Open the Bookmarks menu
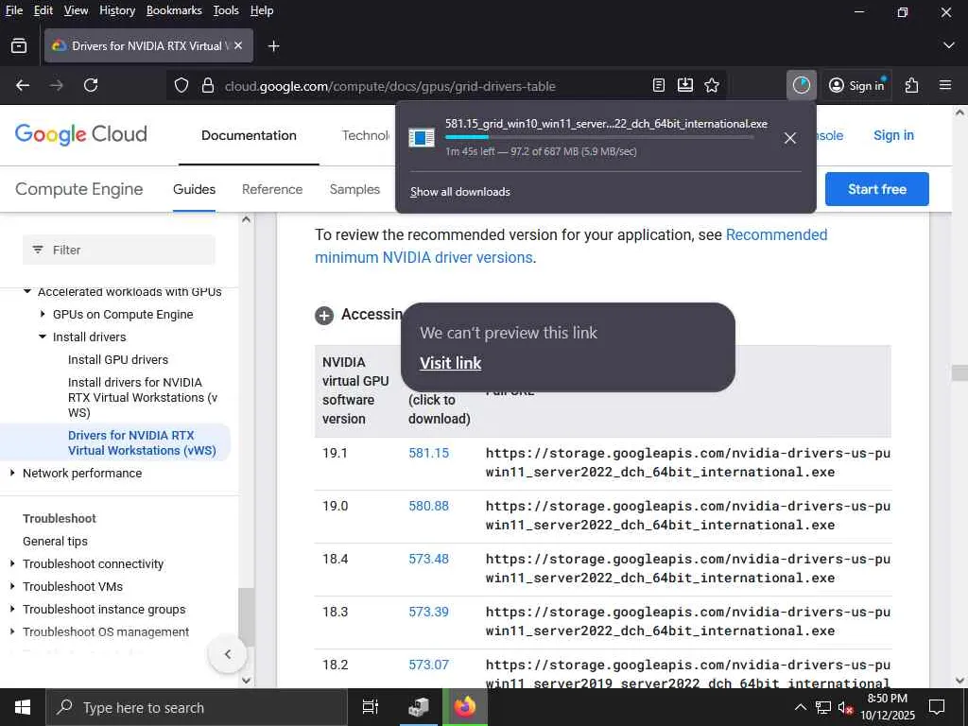The image size is (968, 726). click(x=174, y=10)
